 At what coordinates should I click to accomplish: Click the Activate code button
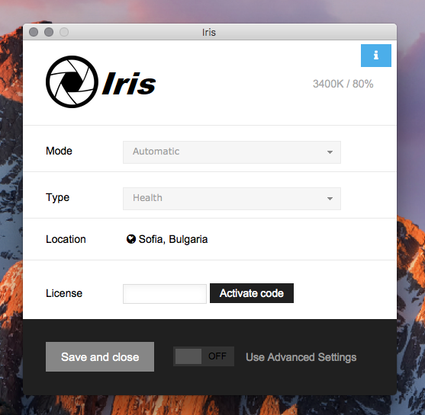click(252, 293)
